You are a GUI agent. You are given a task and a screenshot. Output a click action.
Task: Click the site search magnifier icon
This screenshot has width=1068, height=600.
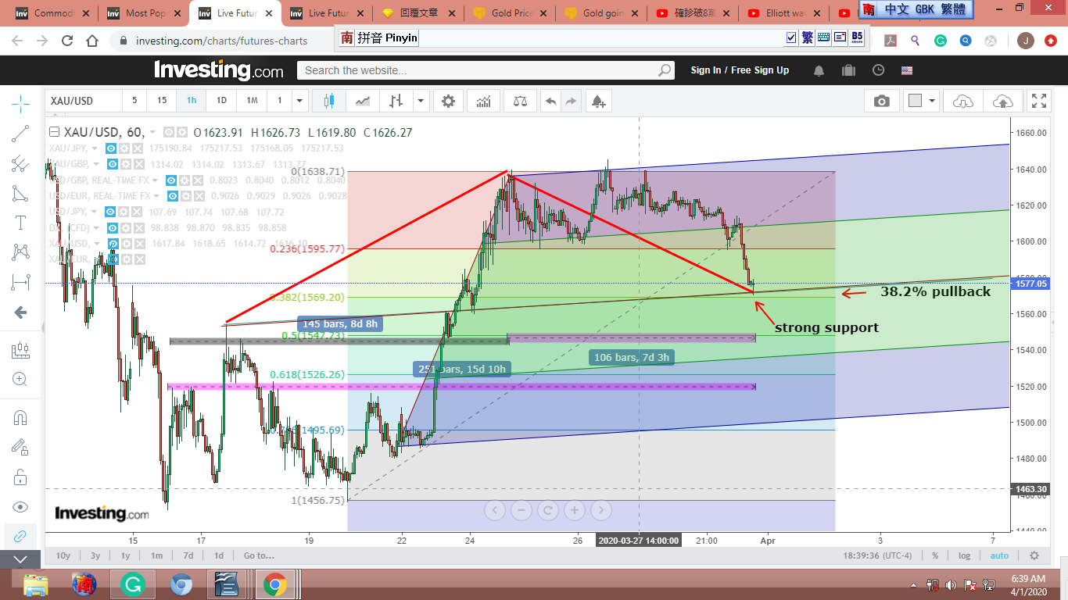[664, 70]
